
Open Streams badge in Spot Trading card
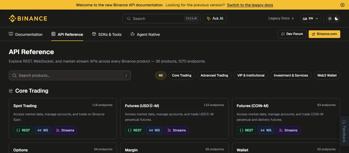[65, 130]
